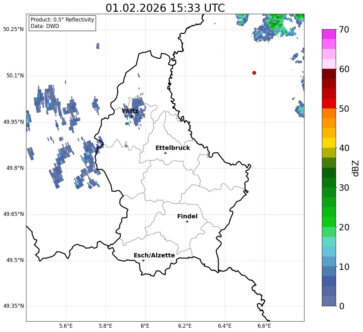Click the 49.65°N latitude label

(13, 214)
